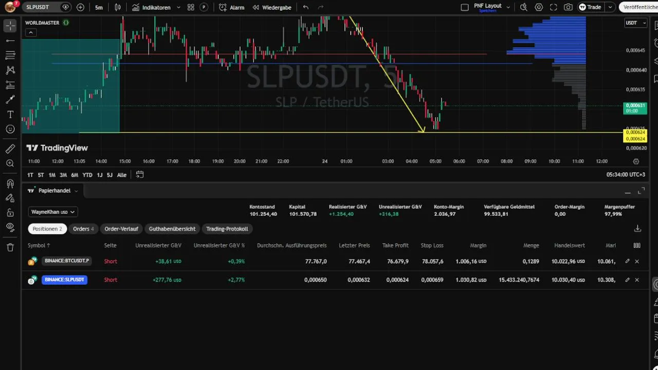Open the profile avatar with notification badge
The width and height of the screenshot is (658, 370).
click(x=11, y=7)
